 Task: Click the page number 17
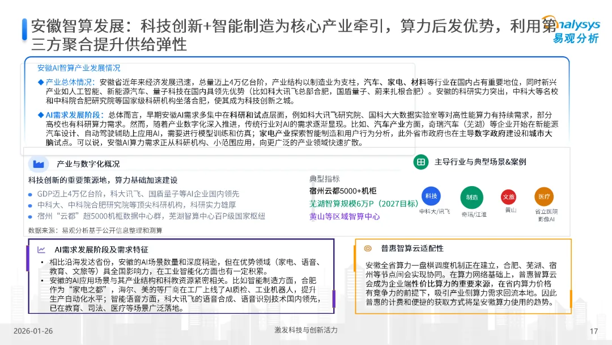click(594, 331)
